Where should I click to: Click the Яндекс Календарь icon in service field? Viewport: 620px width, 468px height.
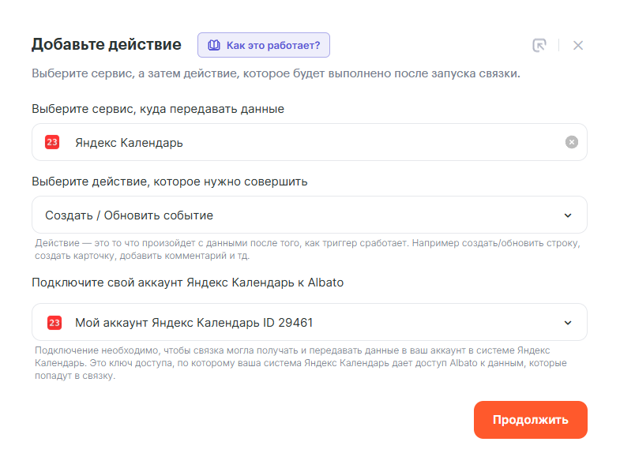(53, 142)
